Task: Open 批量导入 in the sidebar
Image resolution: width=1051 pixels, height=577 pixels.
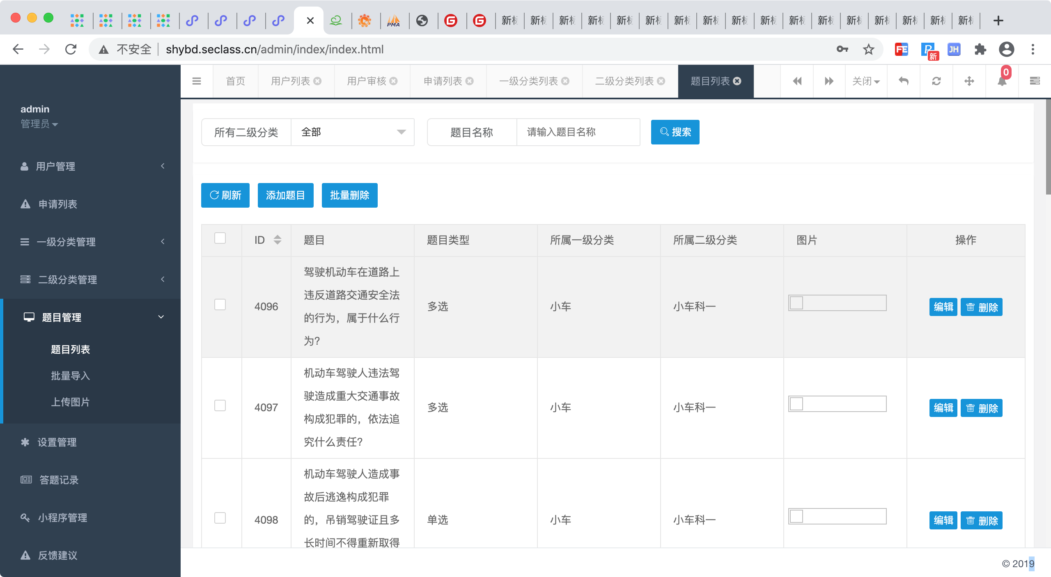Action: pos(70,376)
